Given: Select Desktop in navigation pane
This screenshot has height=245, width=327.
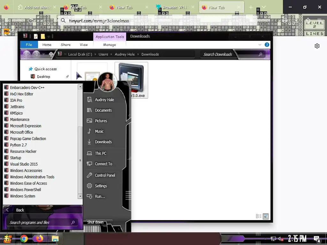Looking at the screenshot, I should click(x=43, y=77).
